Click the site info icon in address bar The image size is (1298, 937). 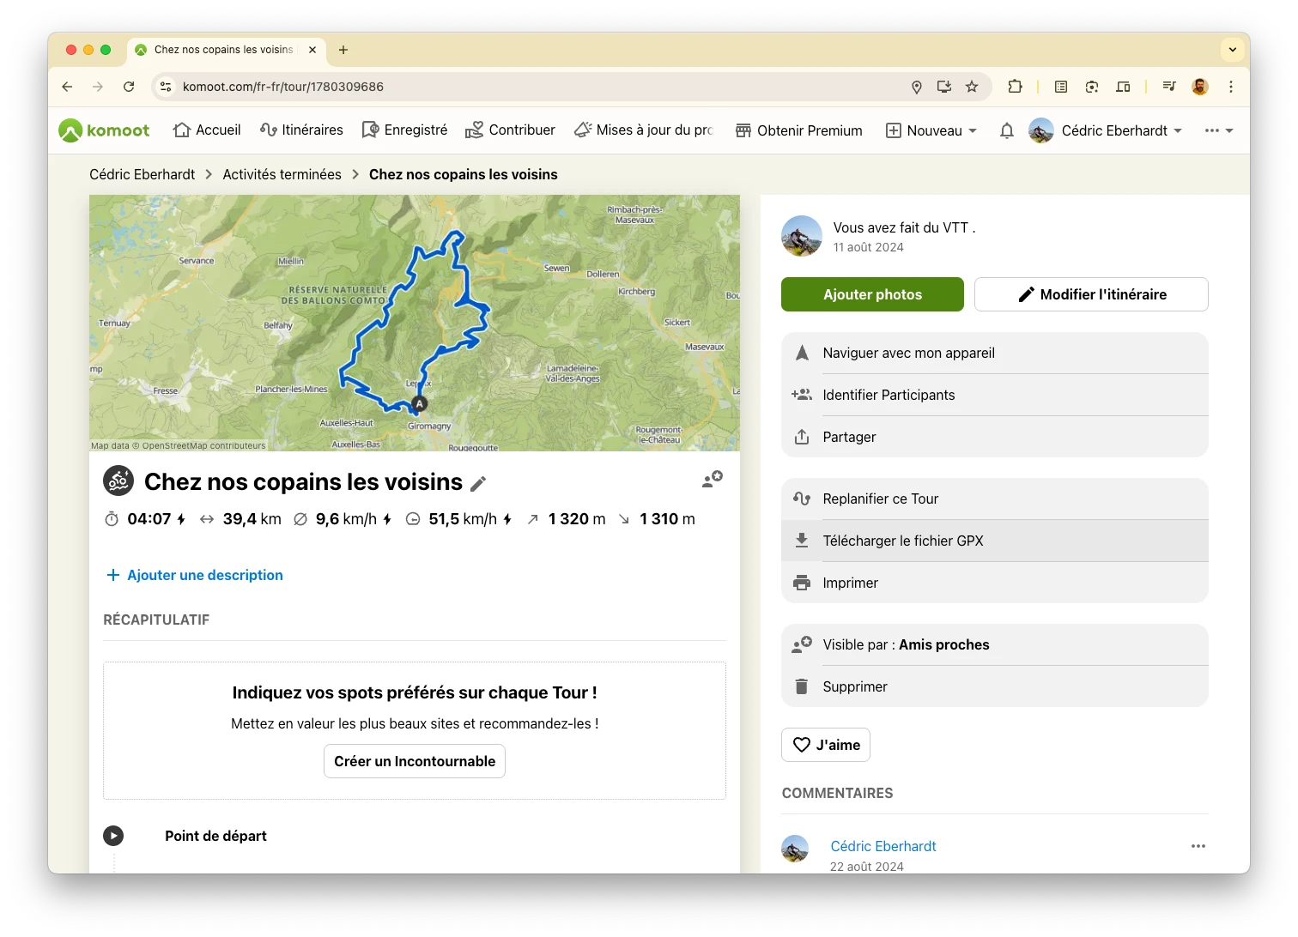pos(167,87)
